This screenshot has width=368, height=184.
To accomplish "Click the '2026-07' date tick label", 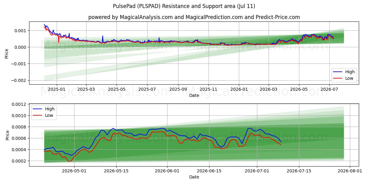I will (x=329, y=89).
